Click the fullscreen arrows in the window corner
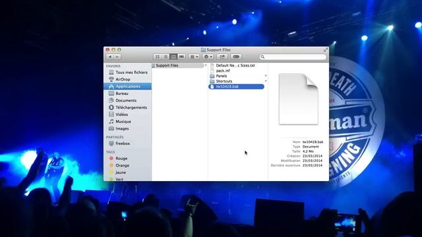Viewport: 422px width, 237px height. 325,50
